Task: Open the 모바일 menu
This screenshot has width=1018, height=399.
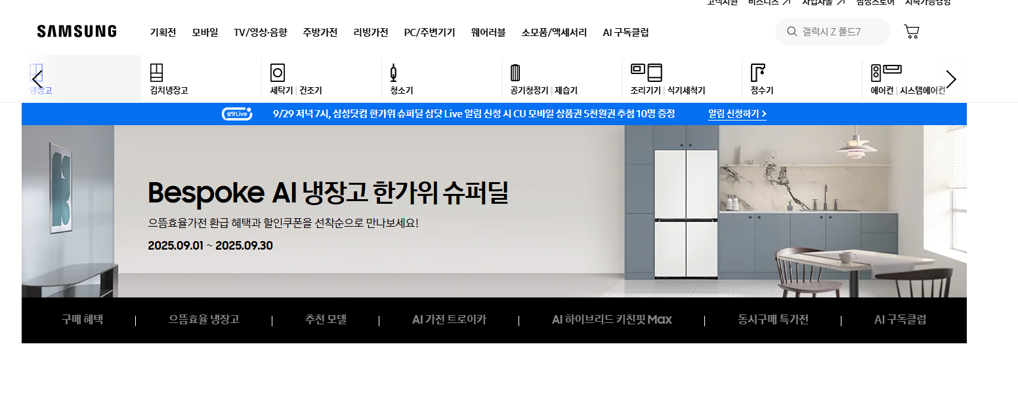Action: pos(205,32)
